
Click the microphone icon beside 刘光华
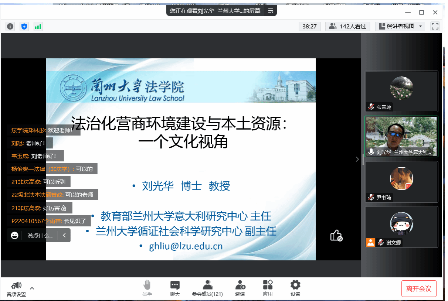tap(371, 152)
